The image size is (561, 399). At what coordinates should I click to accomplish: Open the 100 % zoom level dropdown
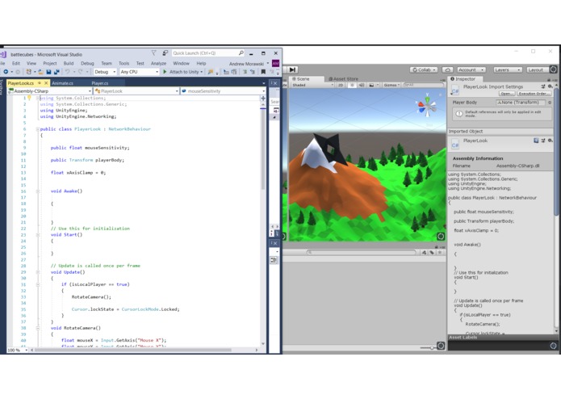pyautogui.click(x=18, y=350)
